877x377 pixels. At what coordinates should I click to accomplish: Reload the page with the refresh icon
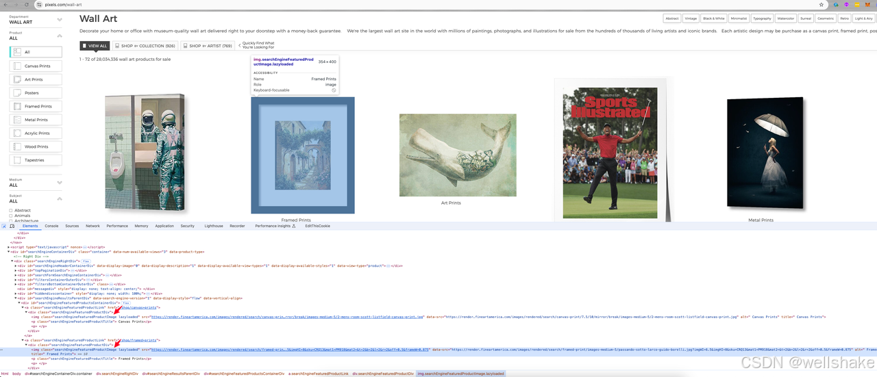[x=25, y=4]
